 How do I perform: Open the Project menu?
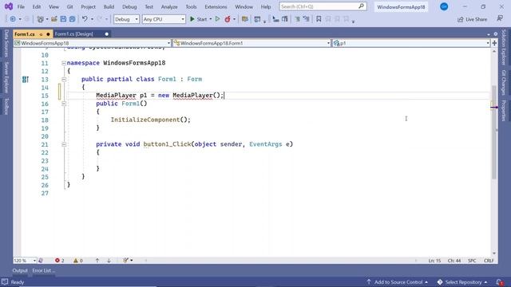click(88, 6)
